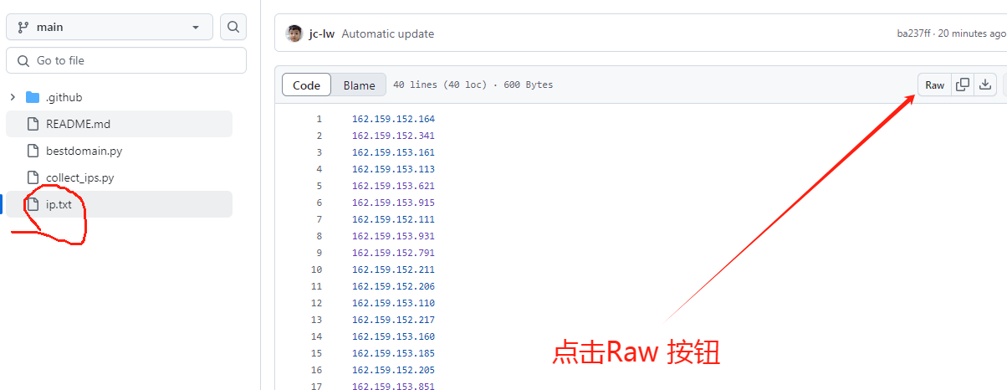Viewport: 1007px width, 390px height.
Task: Focus the Go to file search field
Action: (134, 60)
